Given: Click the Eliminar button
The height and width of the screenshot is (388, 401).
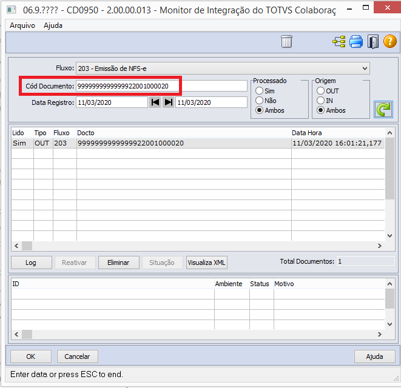Looking at the screenshot, I should [119, 263].
